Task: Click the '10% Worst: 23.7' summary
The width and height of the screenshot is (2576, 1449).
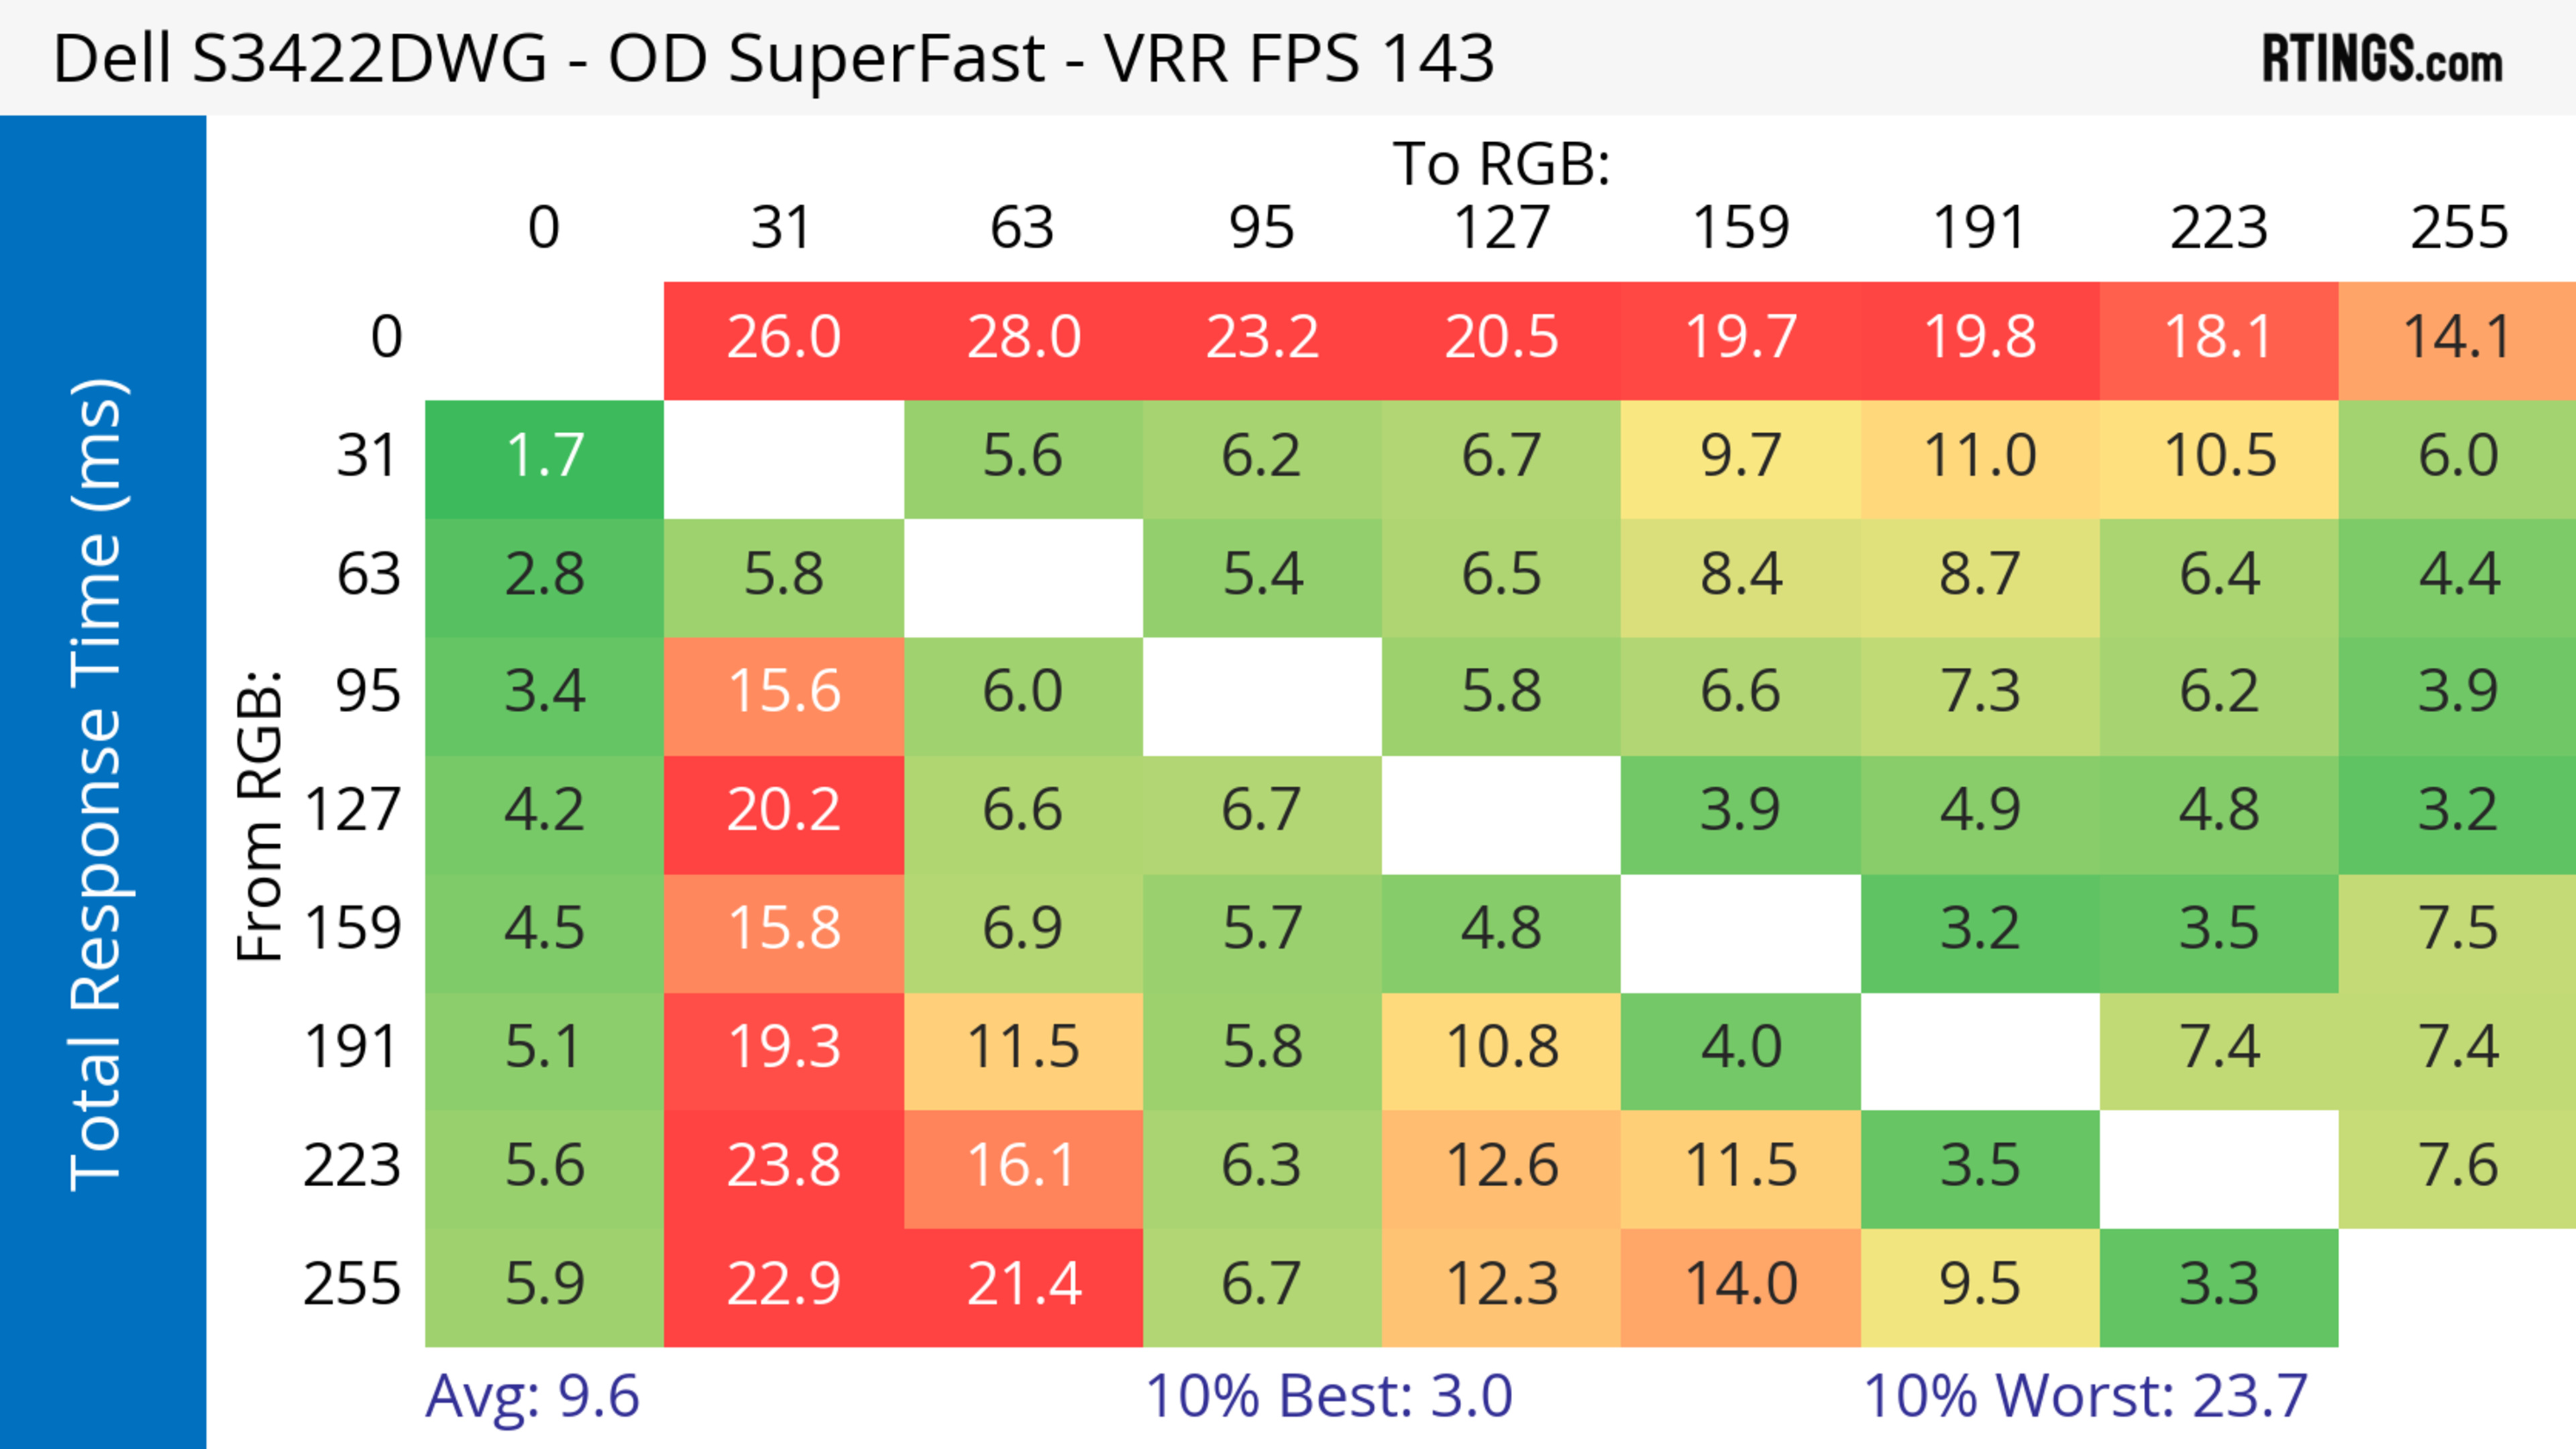Action: (2085, 1396)
